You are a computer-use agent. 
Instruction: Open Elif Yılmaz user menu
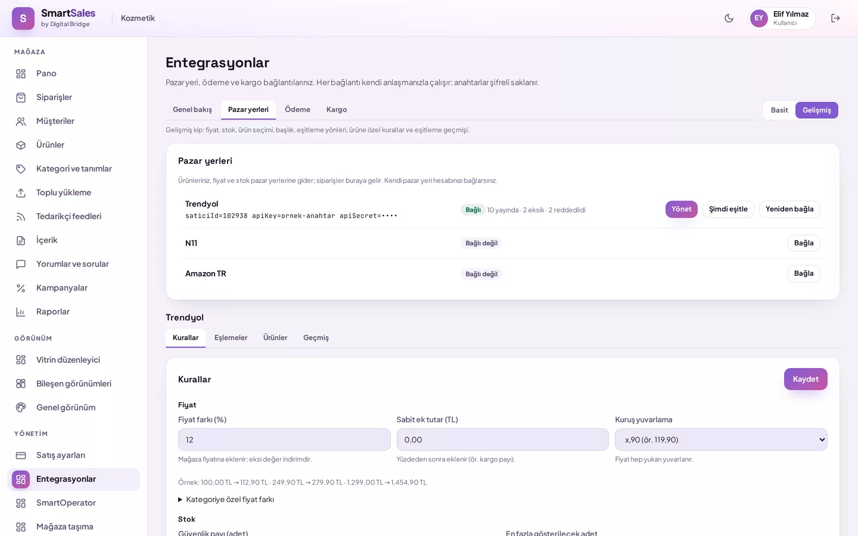tap(782, 18)
